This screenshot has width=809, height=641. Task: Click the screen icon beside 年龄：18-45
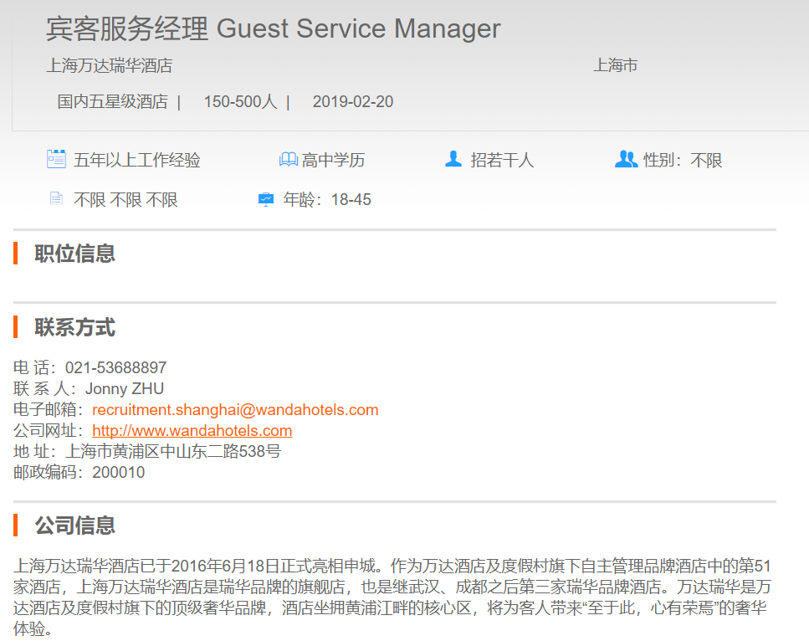click(x=266, y=199)
